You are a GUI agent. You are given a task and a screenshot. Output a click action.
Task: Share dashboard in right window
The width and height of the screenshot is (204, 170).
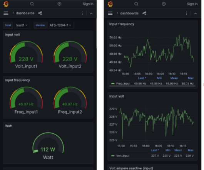coord(144,13)
